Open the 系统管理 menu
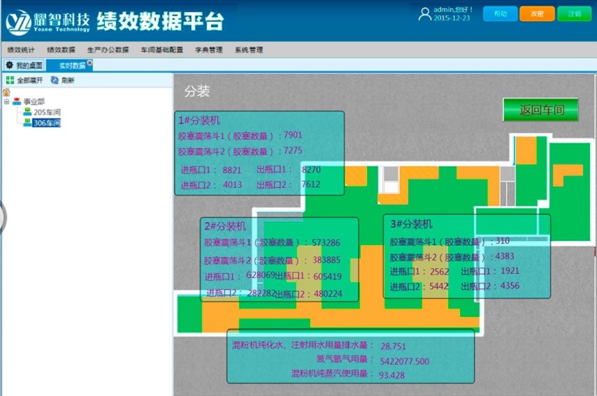Viewport: 597px width, 396px height. tap(249, 50)
